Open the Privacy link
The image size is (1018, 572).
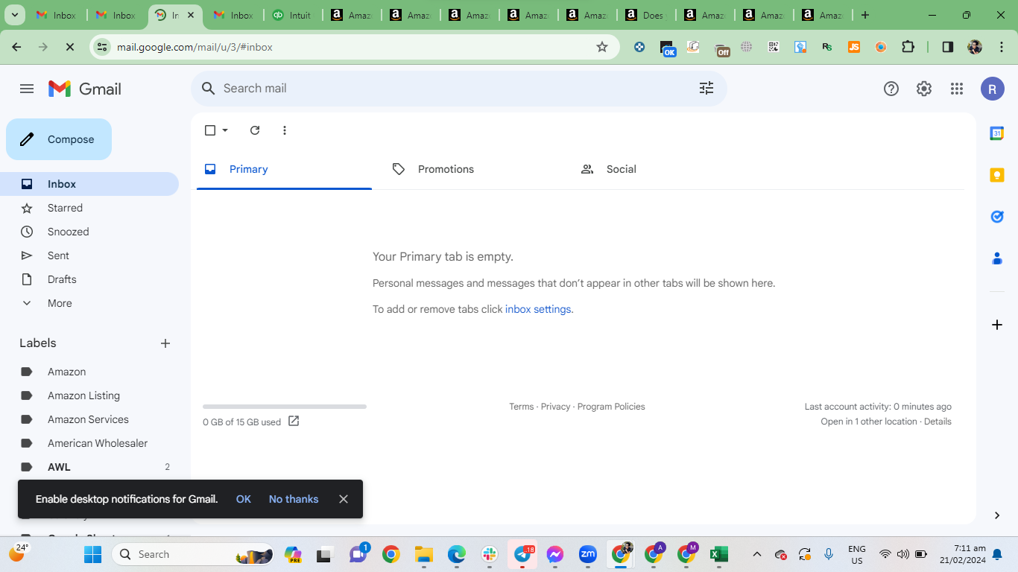pyautogui.click(x=555, y=407)
